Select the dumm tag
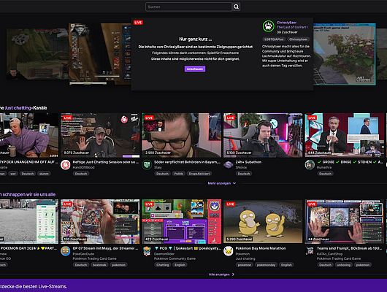The image size is (387, 292). pyautogui.click(x=44, y=174)
